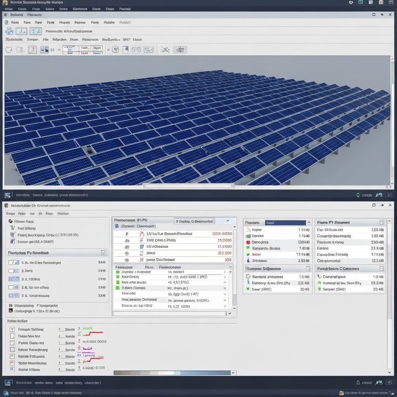The width and height of the screenshot is (397, 397).
Task: Activate the magnifier zoom tool
Action: click(115, 50)
